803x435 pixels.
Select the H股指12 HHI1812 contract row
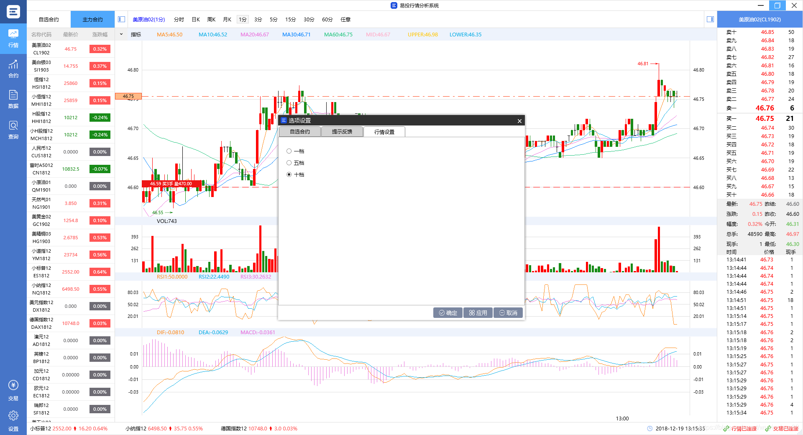tap(71, 118)
